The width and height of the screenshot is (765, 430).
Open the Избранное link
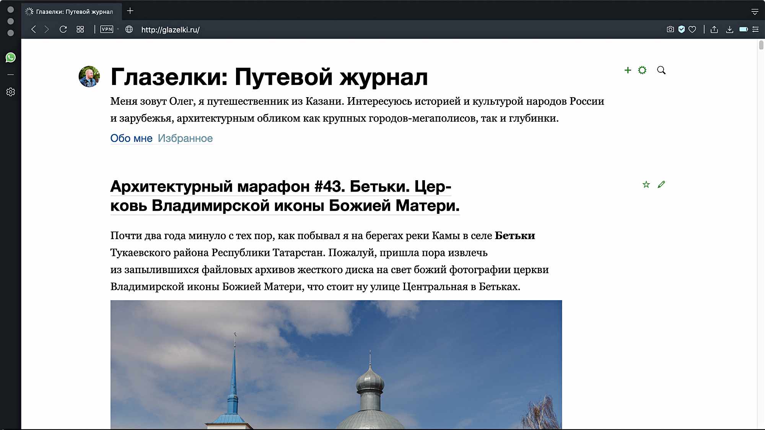pyautogui.click(x=185, y=138)
